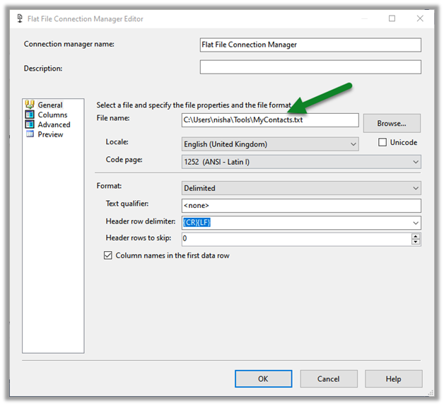Select the Advanced page label
The height and width of the screenshot is (406, 444).
tap(54, 124)
